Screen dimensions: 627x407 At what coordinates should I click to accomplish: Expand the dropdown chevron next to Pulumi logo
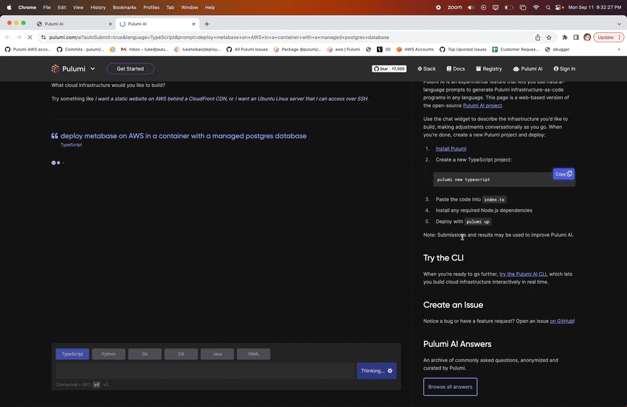tap(93, 69)
